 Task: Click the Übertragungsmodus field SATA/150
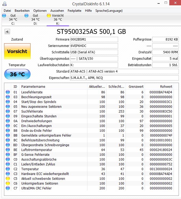94,59
